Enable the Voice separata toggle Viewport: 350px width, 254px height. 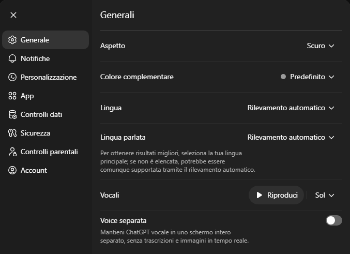[x=333, y=220]
